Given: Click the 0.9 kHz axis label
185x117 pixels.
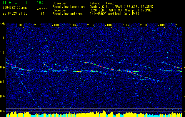Looking at the screenshot, I should tap(3, 67).
